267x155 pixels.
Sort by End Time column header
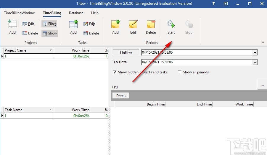pos(189,104)
